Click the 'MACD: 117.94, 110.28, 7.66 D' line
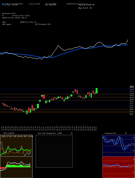Viewport: 135px width, 178px height. tap(14, 18)
